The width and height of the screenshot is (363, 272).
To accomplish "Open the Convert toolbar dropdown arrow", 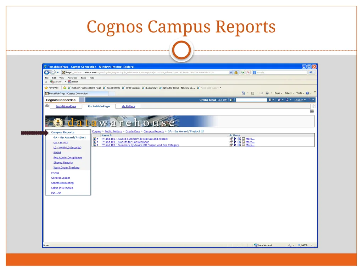I will [x=66, y=82].
